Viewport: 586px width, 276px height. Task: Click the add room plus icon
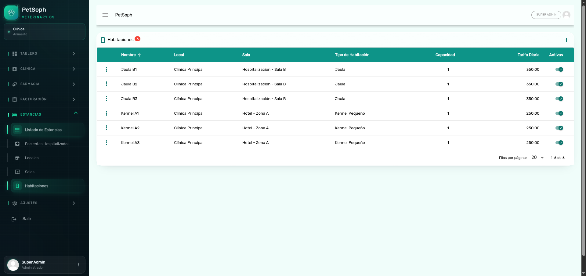(566, 40)
